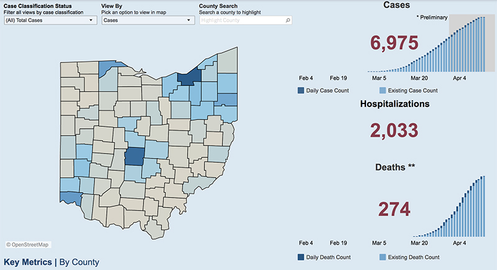The height and width of the screenshot is (270, 497).
Task: Click the 6,975 total cases figure
Action: point(394,43)
